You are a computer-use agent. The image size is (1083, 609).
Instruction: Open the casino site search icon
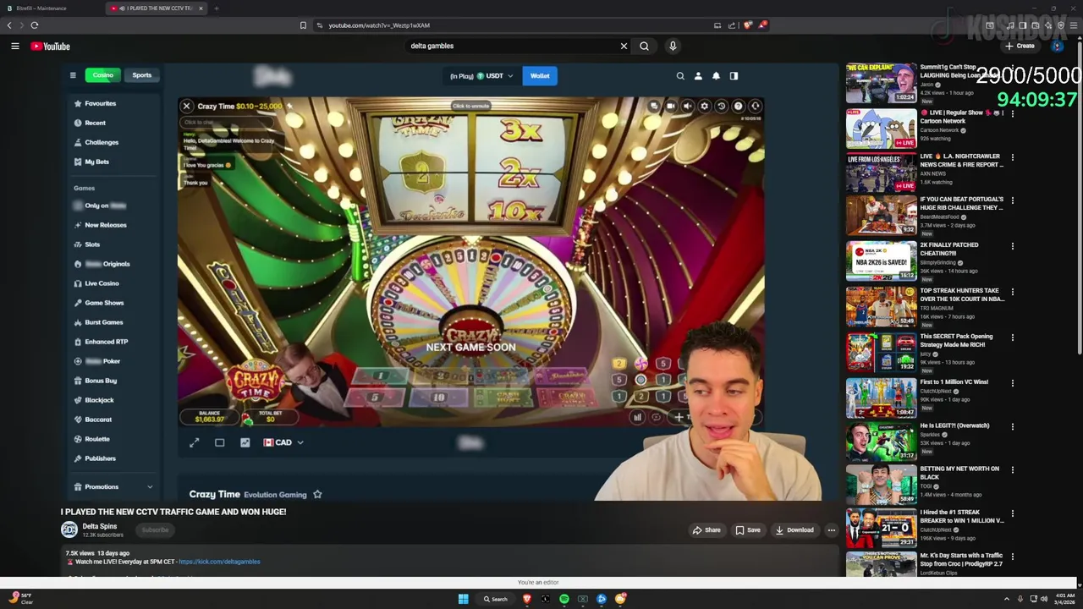pyautogui.click(x=680, y=76)
